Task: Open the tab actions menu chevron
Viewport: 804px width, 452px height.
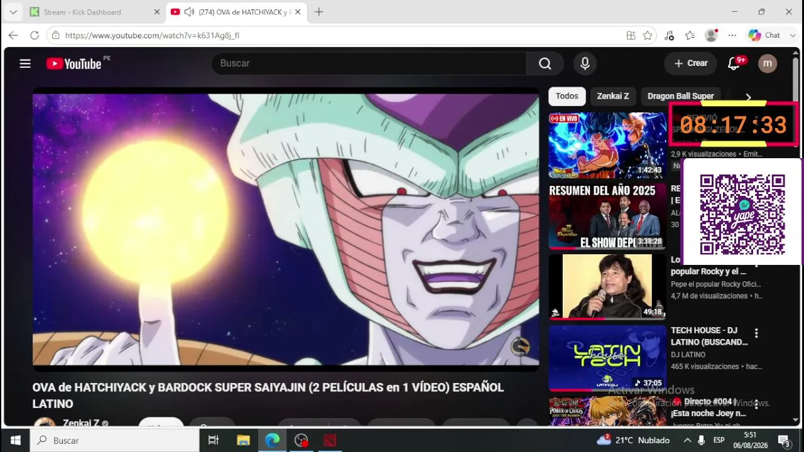Action: click(13, 12)
